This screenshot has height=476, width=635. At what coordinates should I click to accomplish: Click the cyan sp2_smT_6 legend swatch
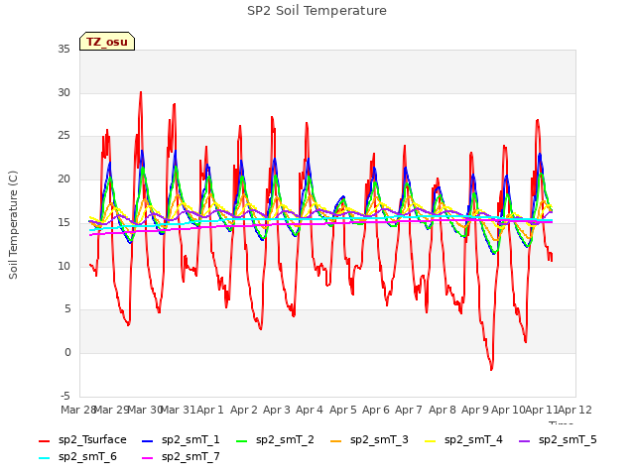[x=44, y=458]
